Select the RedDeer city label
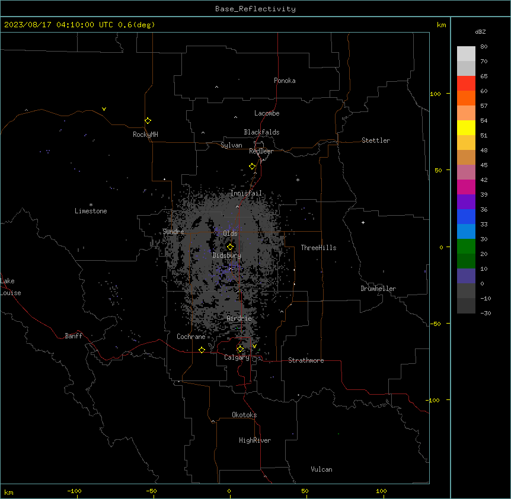511x499 pixels. pyautogui.click(x=261, y=151)
